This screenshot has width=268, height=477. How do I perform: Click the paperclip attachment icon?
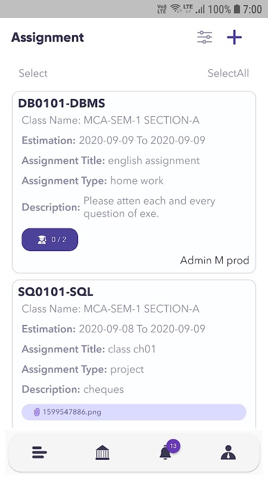click(x=36, y=412)
